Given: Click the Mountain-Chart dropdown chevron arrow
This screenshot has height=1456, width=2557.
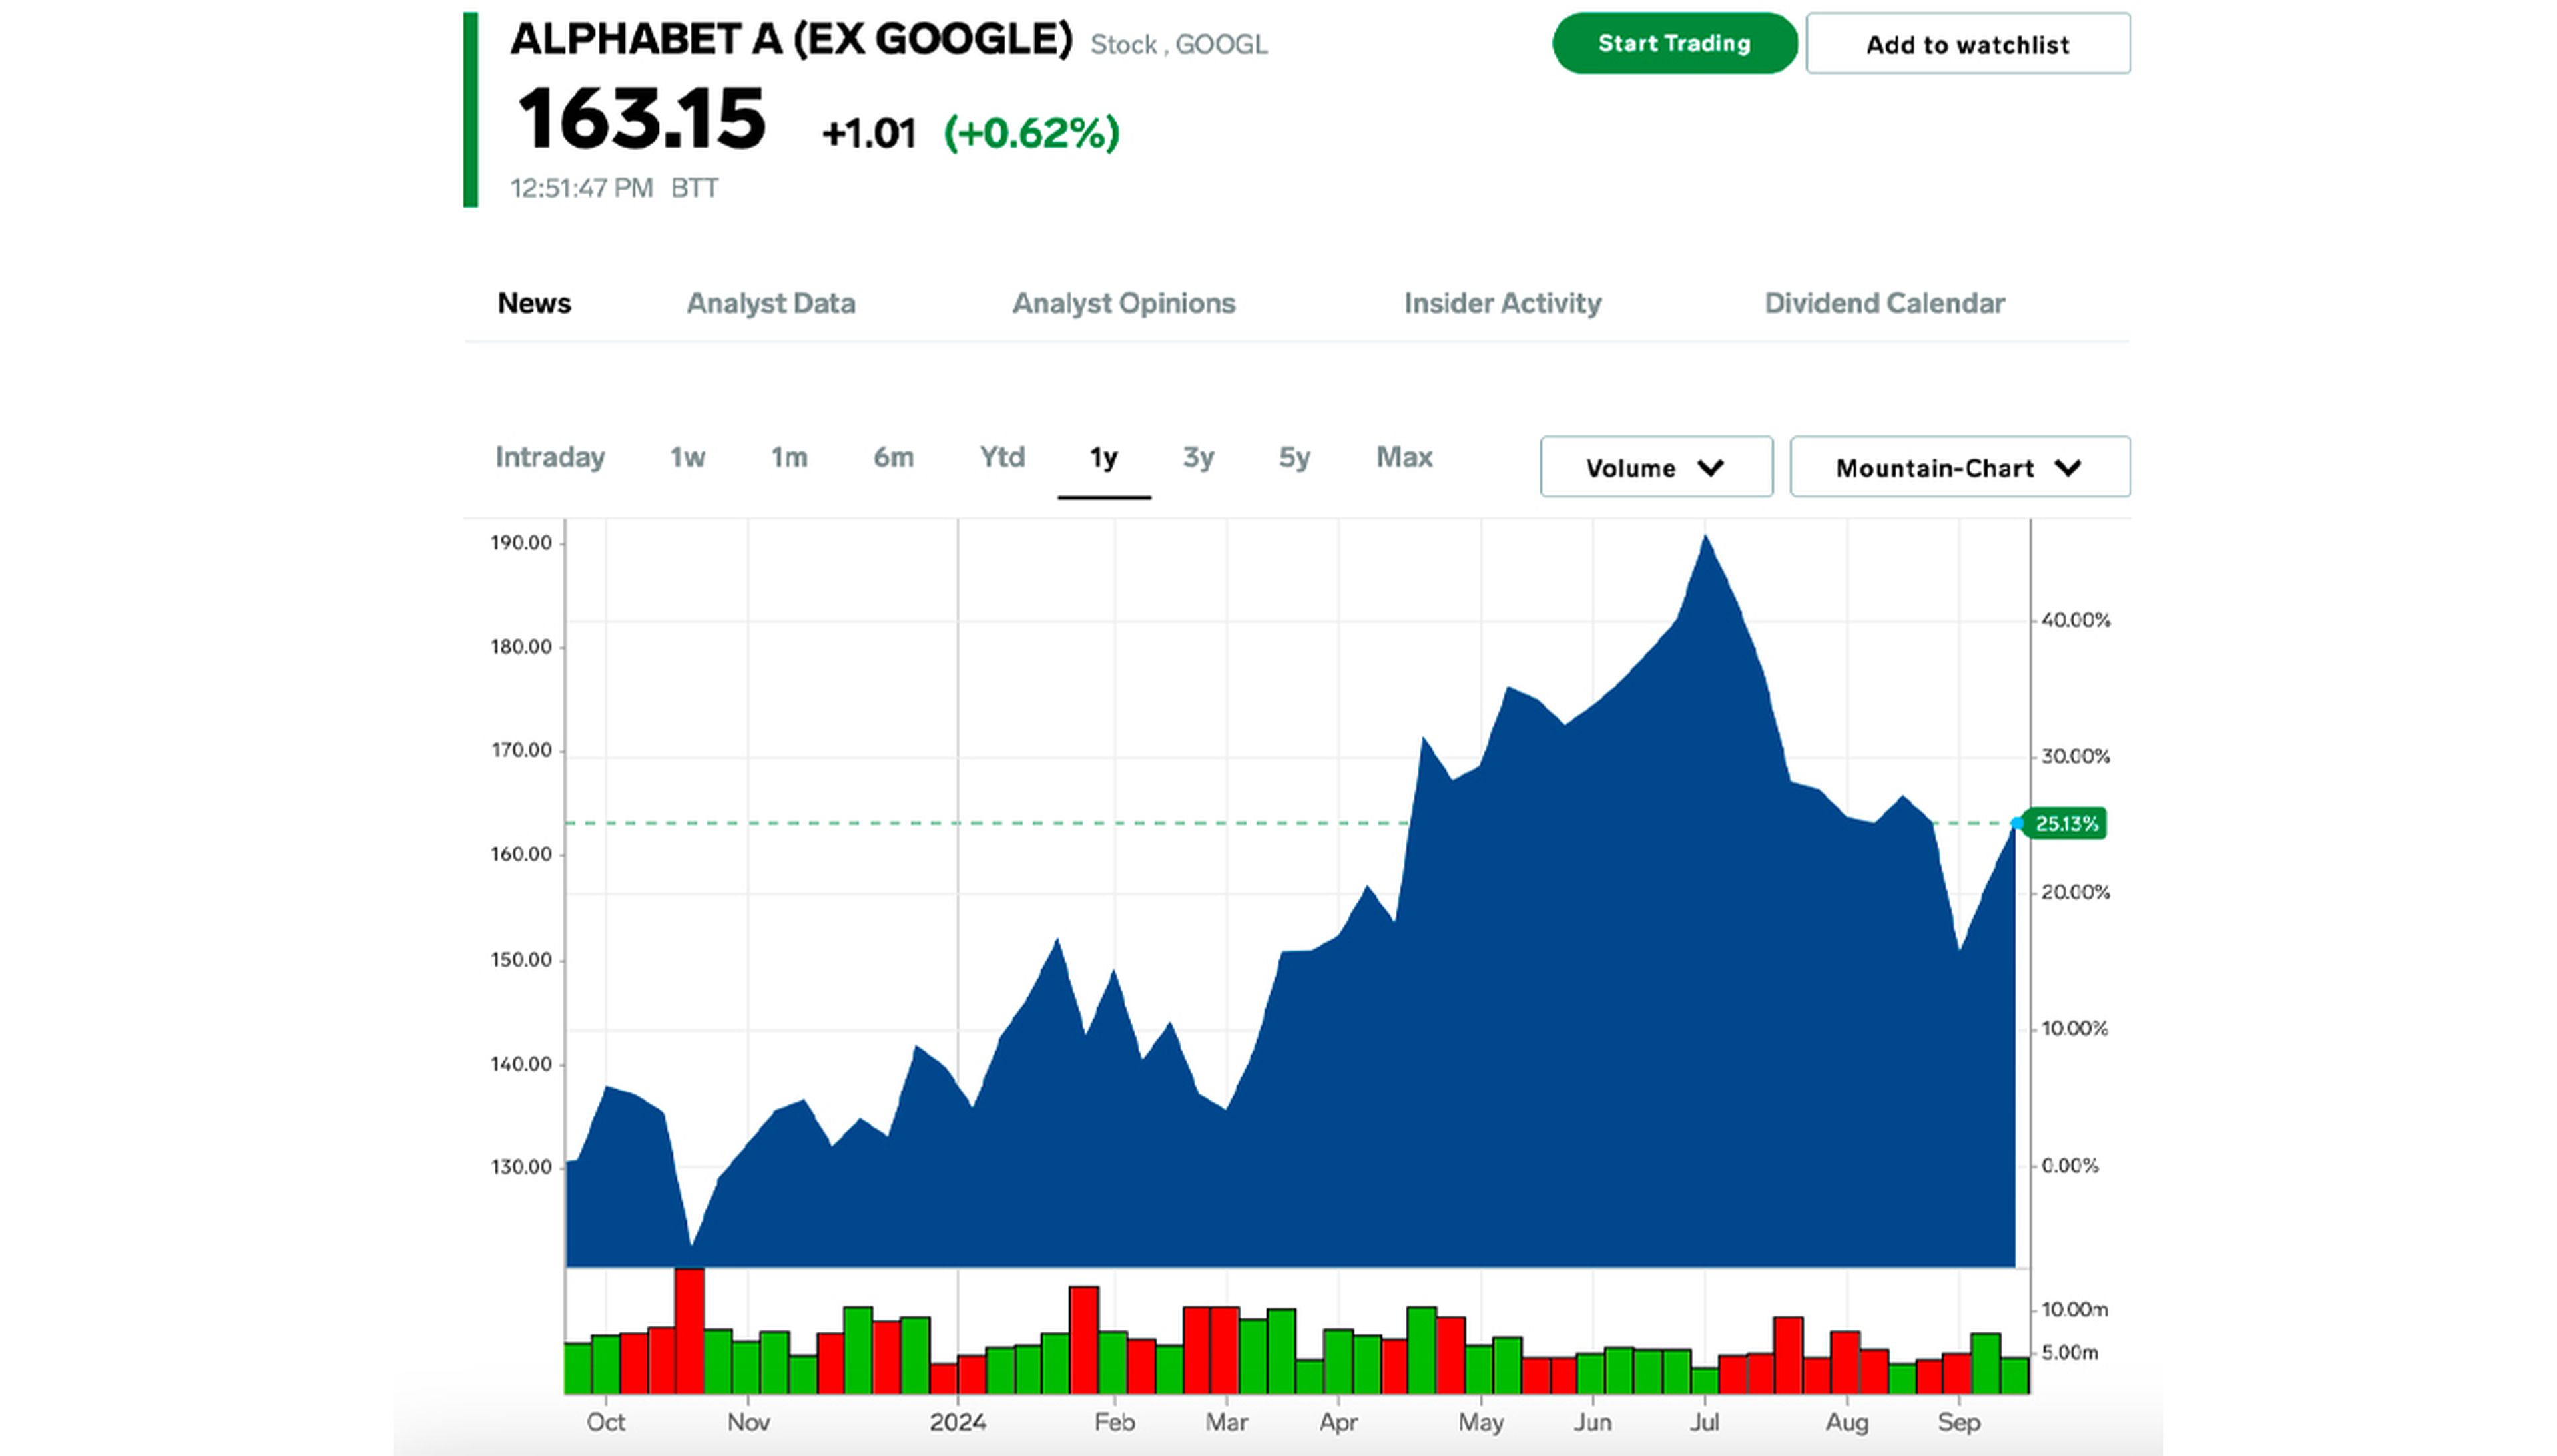Looking at the screenshot, I should [x=2068, y=468].
